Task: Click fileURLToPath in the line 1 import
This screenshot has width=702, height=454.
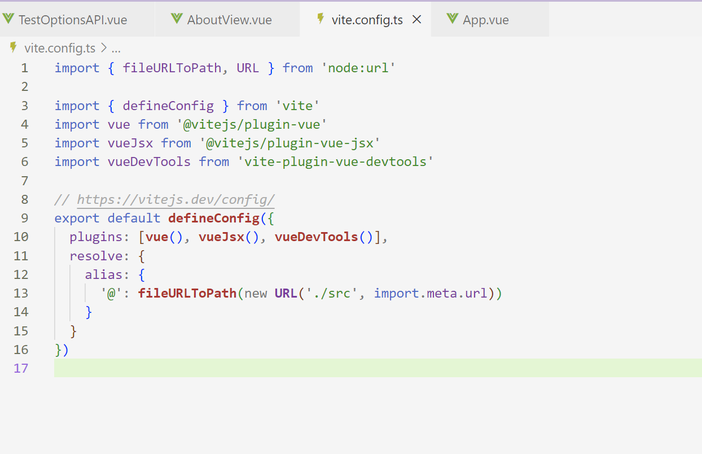Action: 172,68
